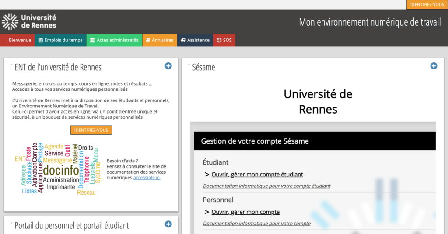Image resolution: width=448 pixels, height=234 pixels.
Task: Click the orange IDENTIFIEZ-VOUS button at top right
Action: click(427, 4)
